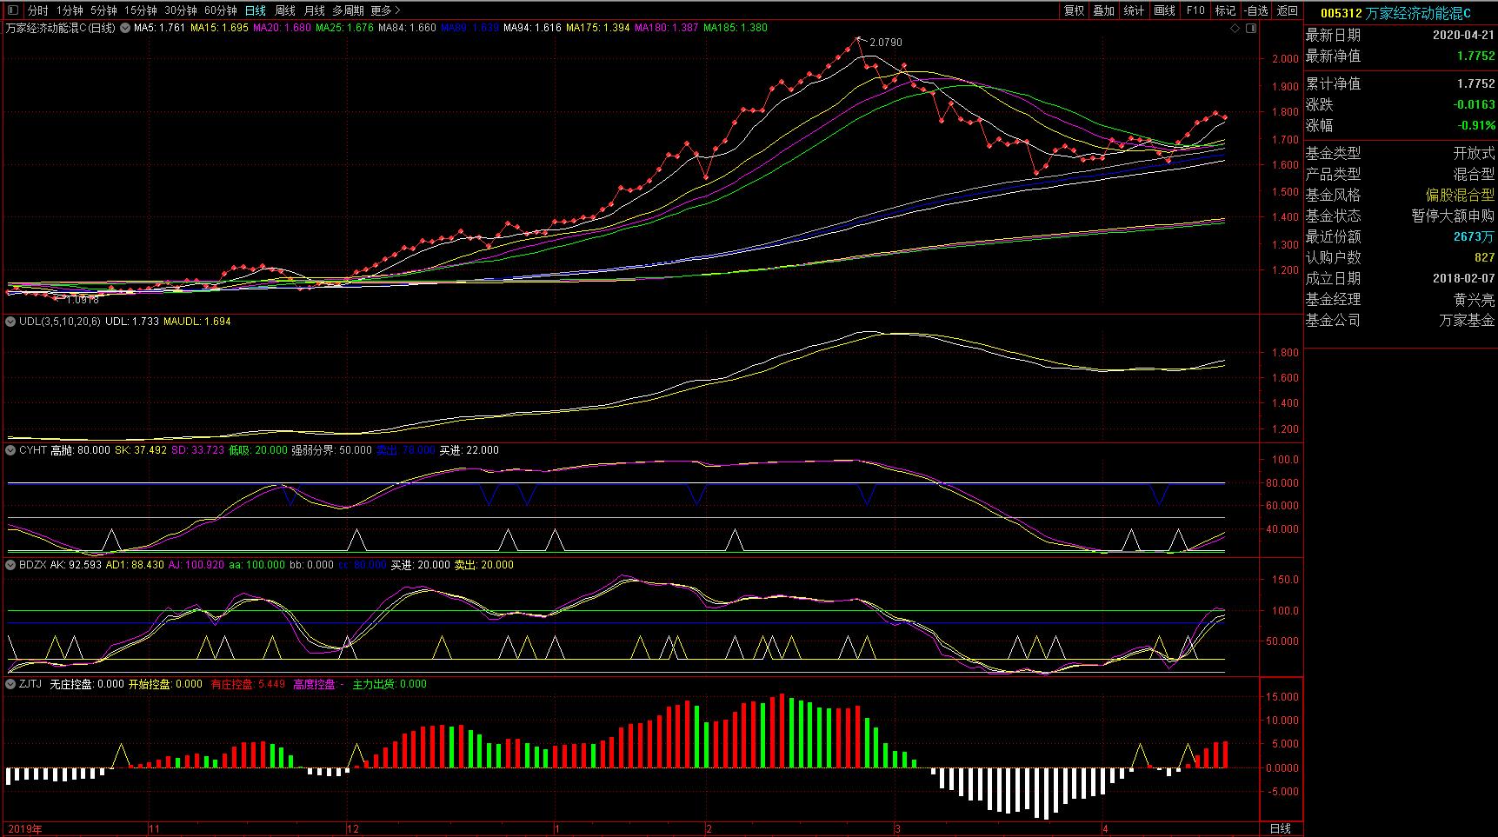Expand the main chart MA indicator dropdown
The height and width of the screenshot is (837, 1498).
tap(124, 28)
